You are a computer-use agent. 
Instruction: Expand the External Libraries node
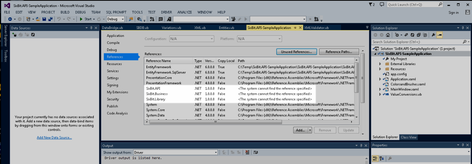point(381,64)
